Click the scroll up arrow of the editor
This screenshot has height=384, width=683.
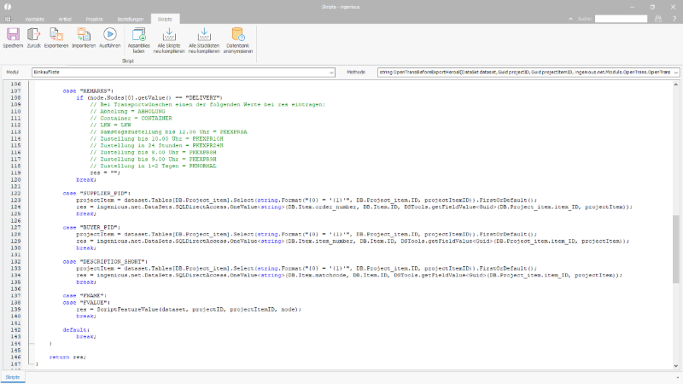click(675, 84)
